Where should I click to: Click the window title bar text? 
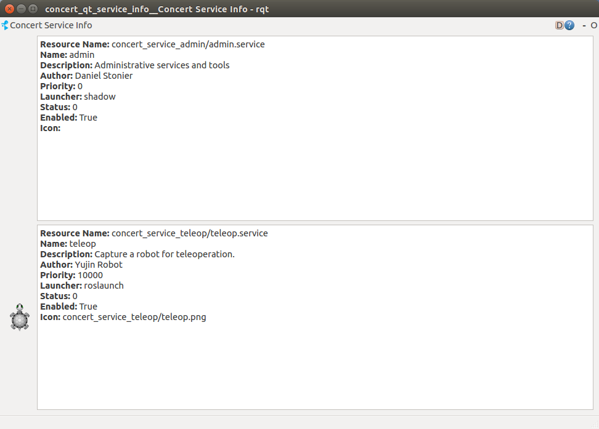pyautogui.click(x=157, y=9)
